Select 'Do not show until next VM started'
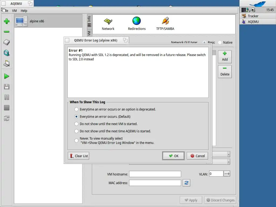Screen dimensions: 276x207 (x=106, y=124)
